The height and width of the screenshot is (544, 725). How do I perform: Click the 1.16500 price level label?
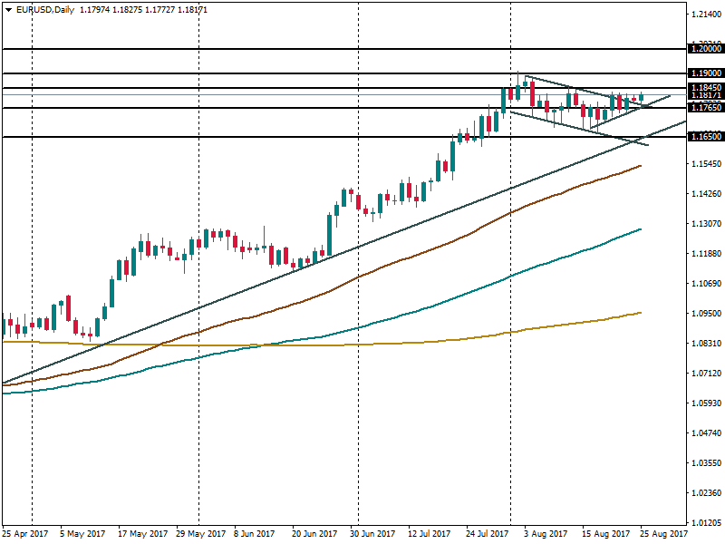coord(704,137)
